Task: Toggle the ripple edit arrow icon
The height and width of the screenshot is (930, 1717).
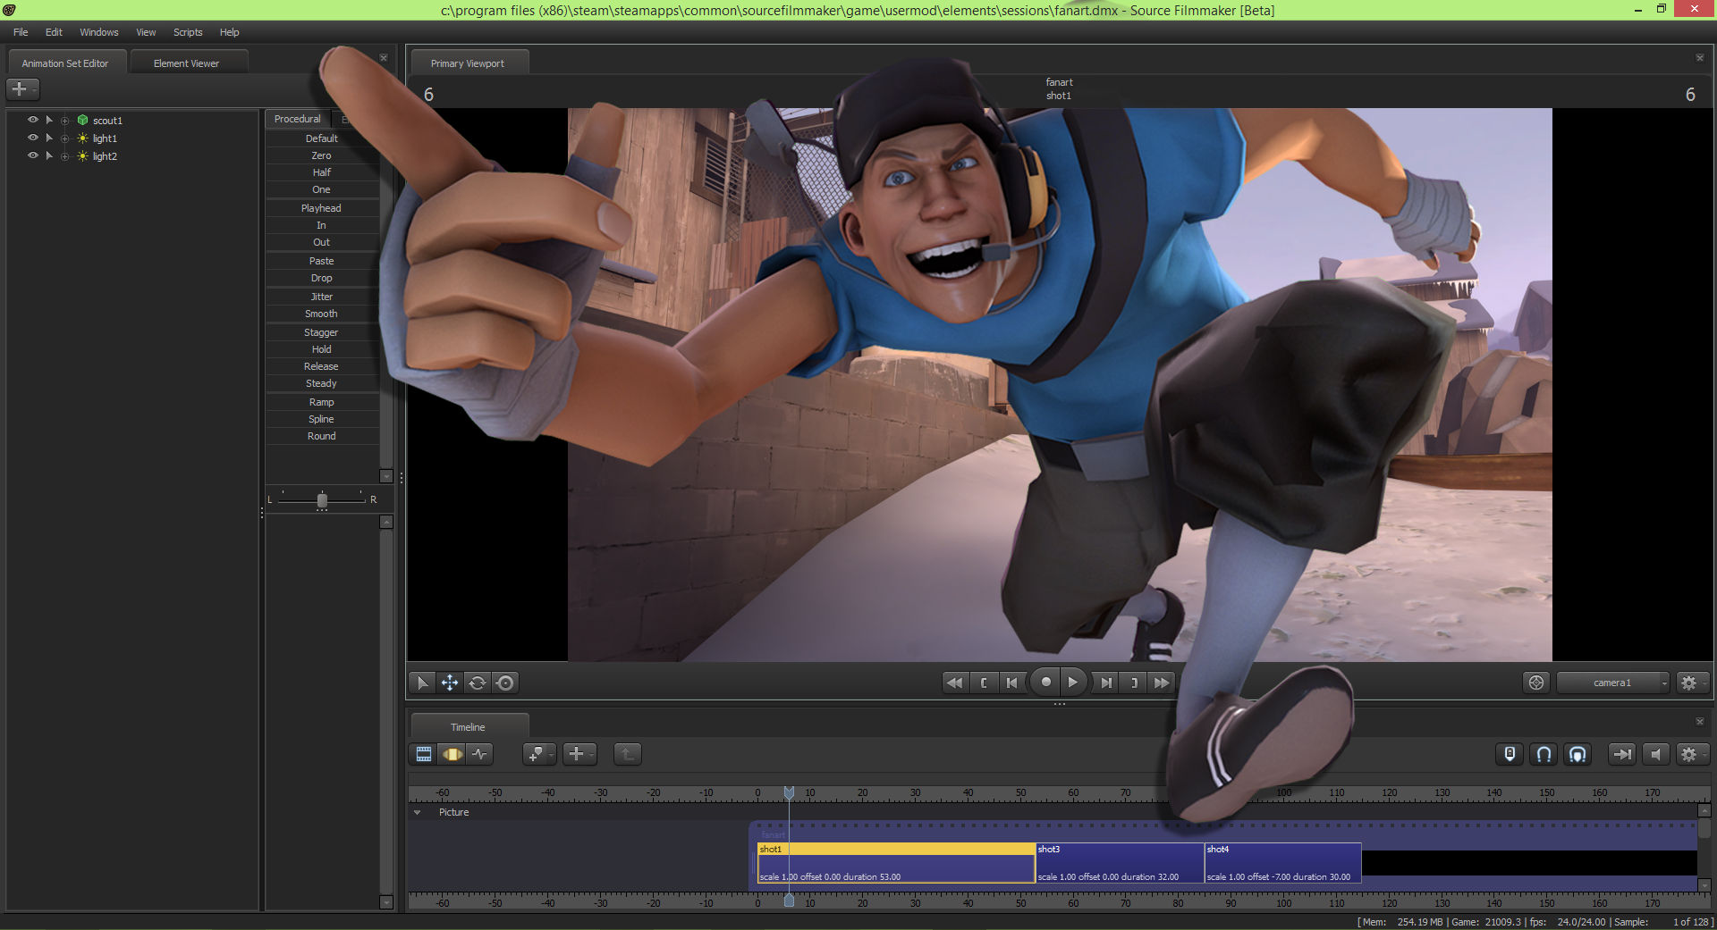Action: click(x=1621, y=754)
